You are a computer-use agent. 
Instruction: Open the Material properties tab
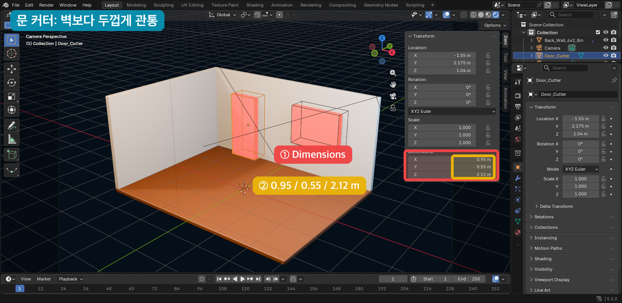tap(518, 232)
